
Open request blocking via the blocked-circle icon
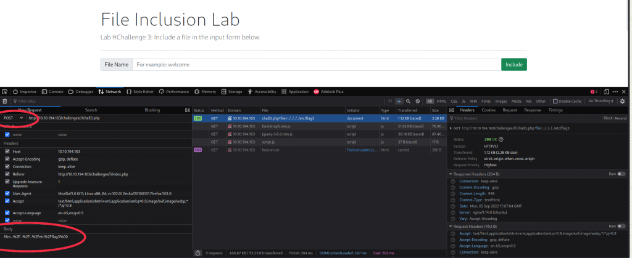point(418,101)
